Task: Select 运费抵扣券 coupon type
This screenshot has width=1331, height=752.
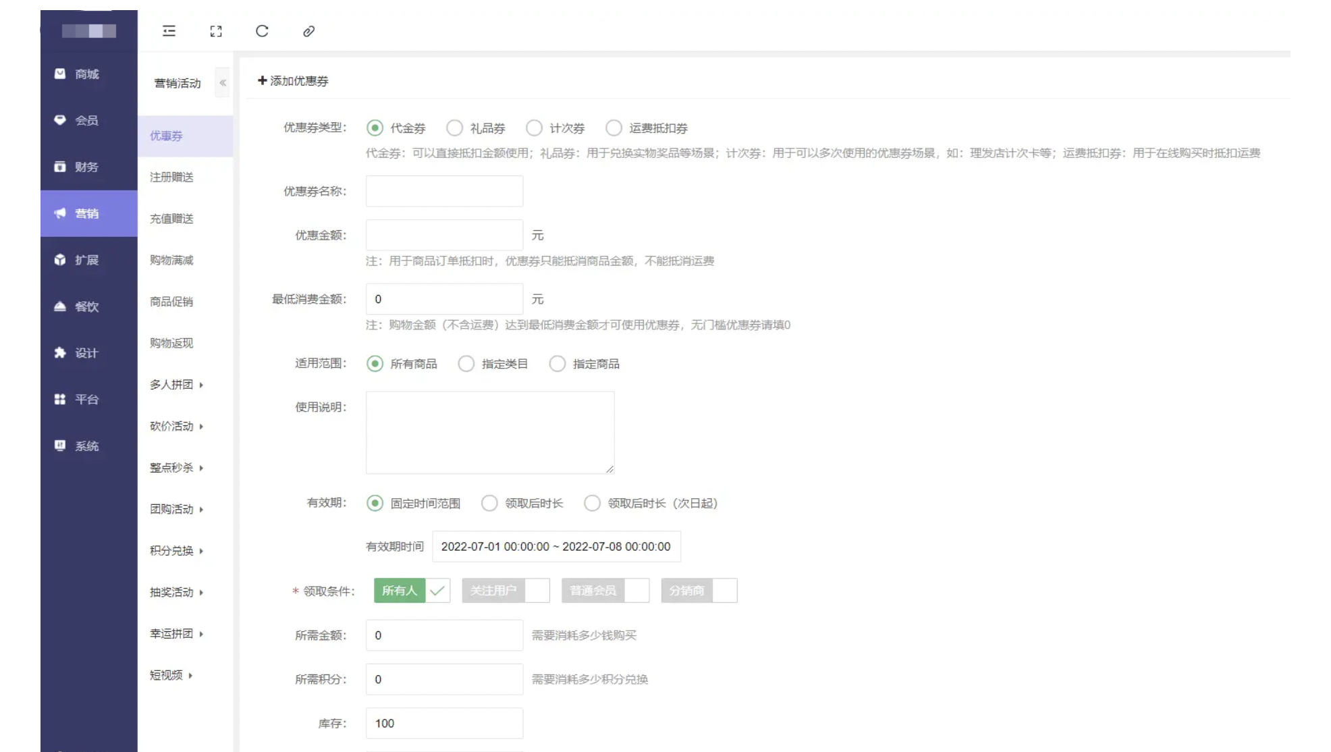Action: click(x=614, y=128)
